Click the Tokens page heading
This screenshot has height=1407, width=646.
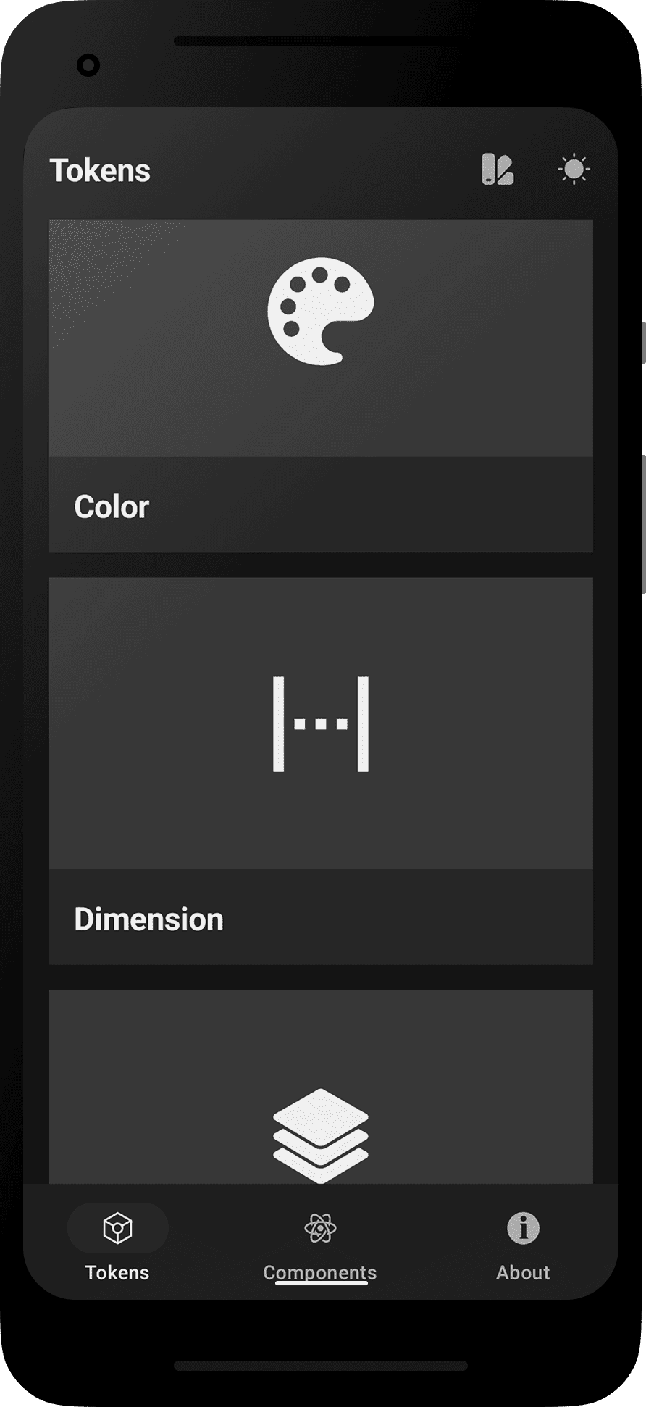coord(100,171)
